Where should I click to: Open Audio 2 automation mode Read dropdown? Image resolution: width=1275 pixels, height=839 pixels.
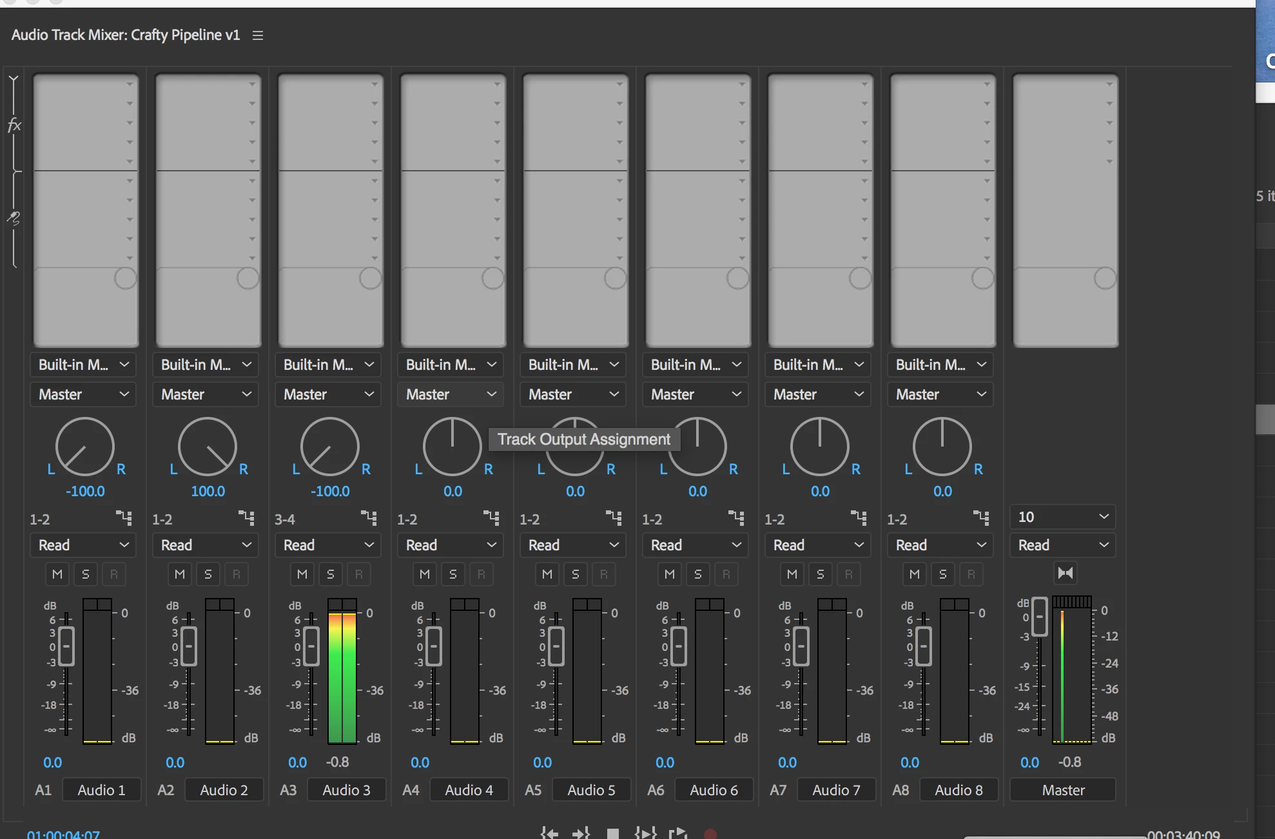tap(206, 545)
